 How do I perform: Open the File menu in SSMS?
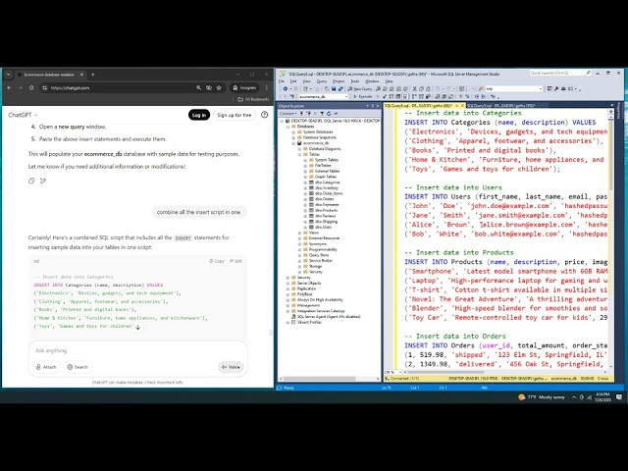coord(282,80)
